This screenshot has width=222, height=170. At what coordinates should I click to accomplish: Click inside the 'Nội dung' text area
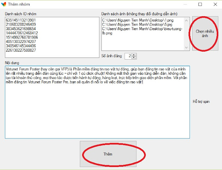[97, 102]
